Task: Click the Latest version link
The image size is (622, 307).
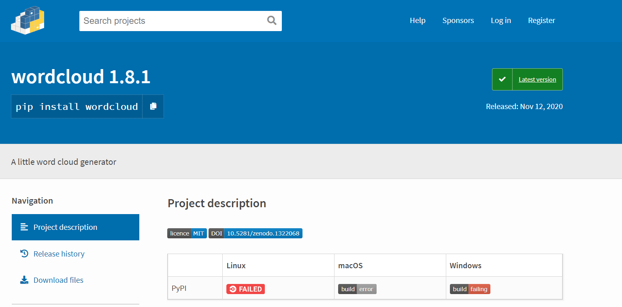Action: (x=537, y=80)
